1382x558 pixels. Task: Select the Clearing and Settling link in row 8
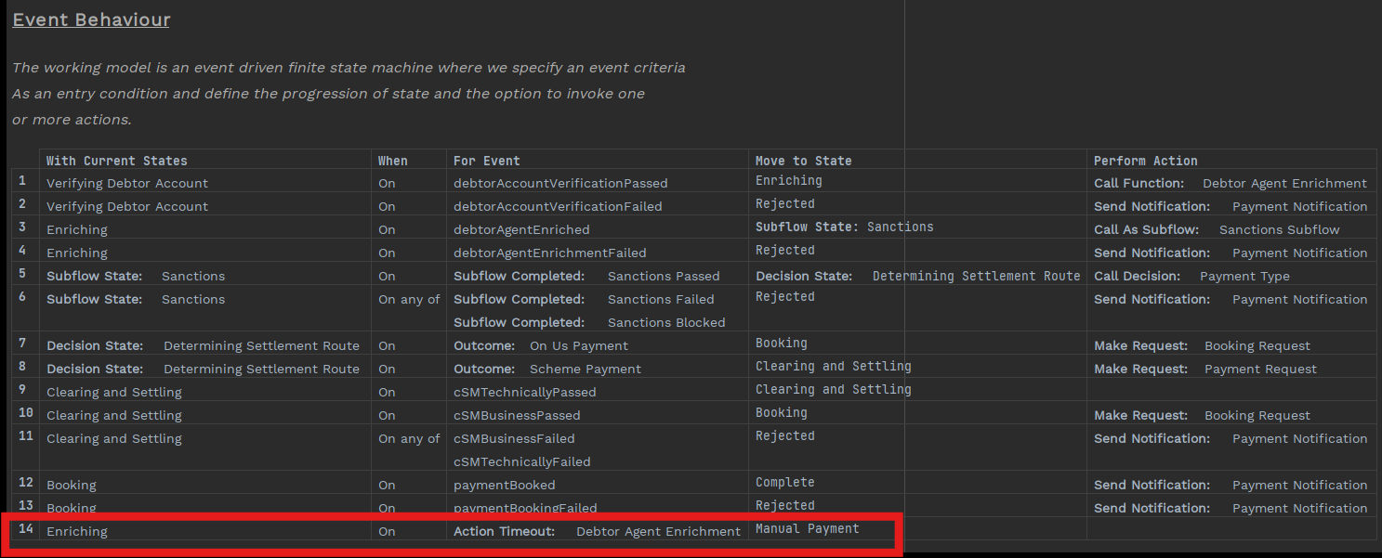[x=833, y=367]
